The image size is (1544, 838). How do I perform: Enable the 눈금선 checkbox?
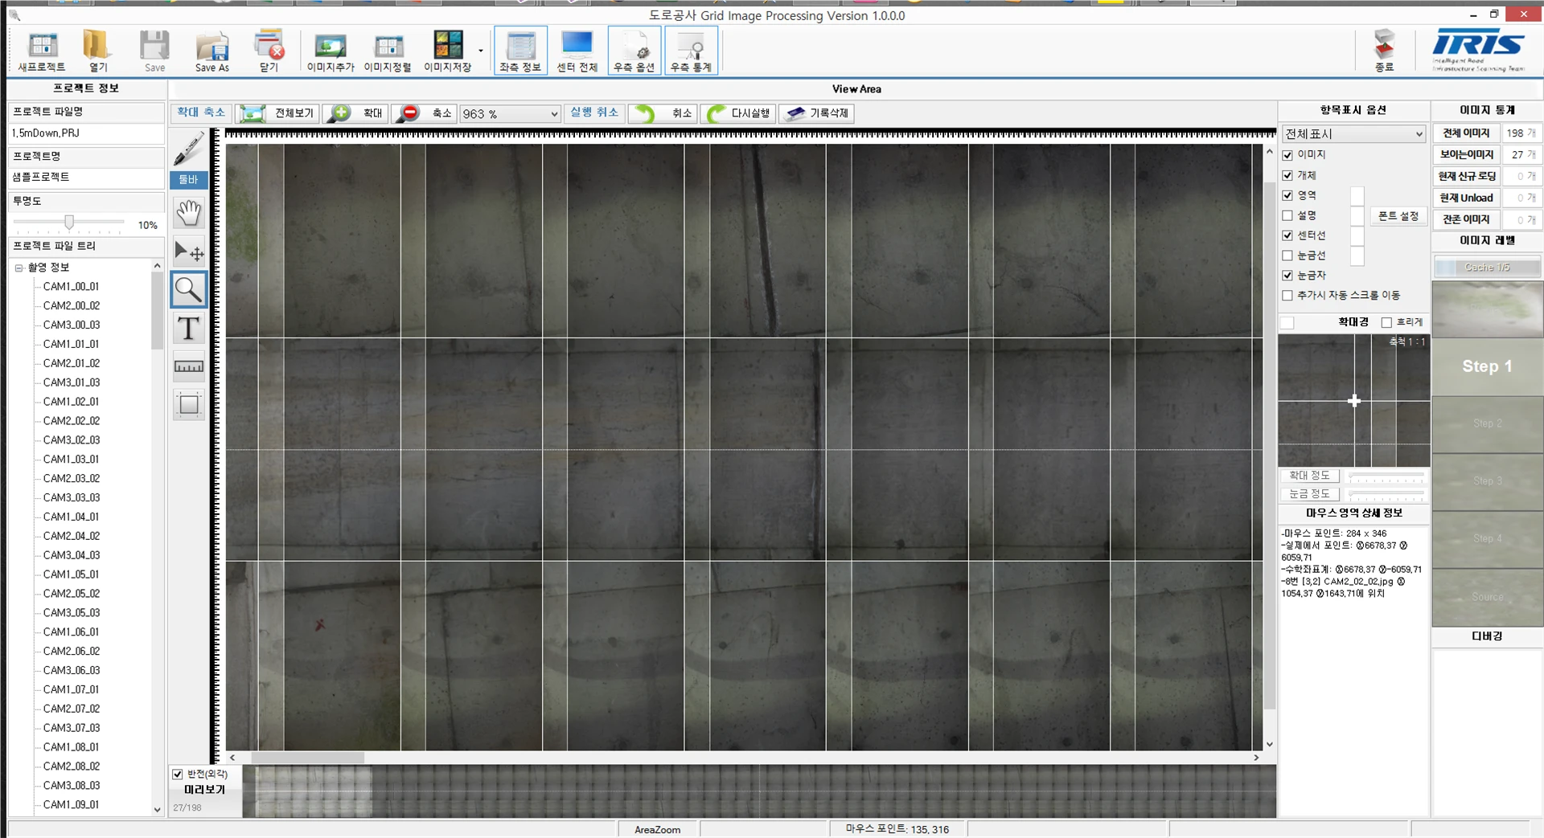tap(1287, 255)
